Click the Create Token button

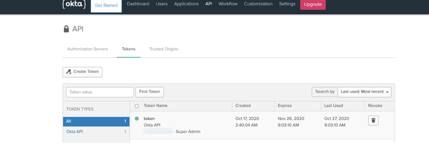click(82, 72)
